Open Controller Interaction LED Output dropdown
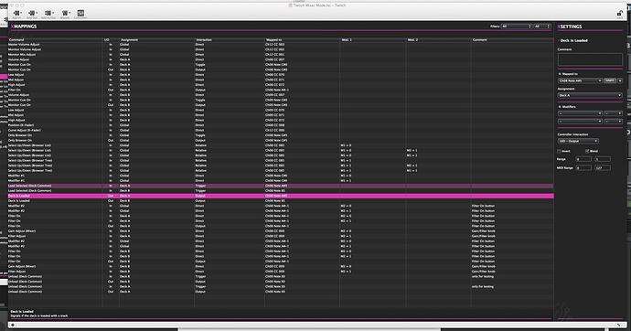The height and width of the screenshot is (331, 631). pos(578,141)
